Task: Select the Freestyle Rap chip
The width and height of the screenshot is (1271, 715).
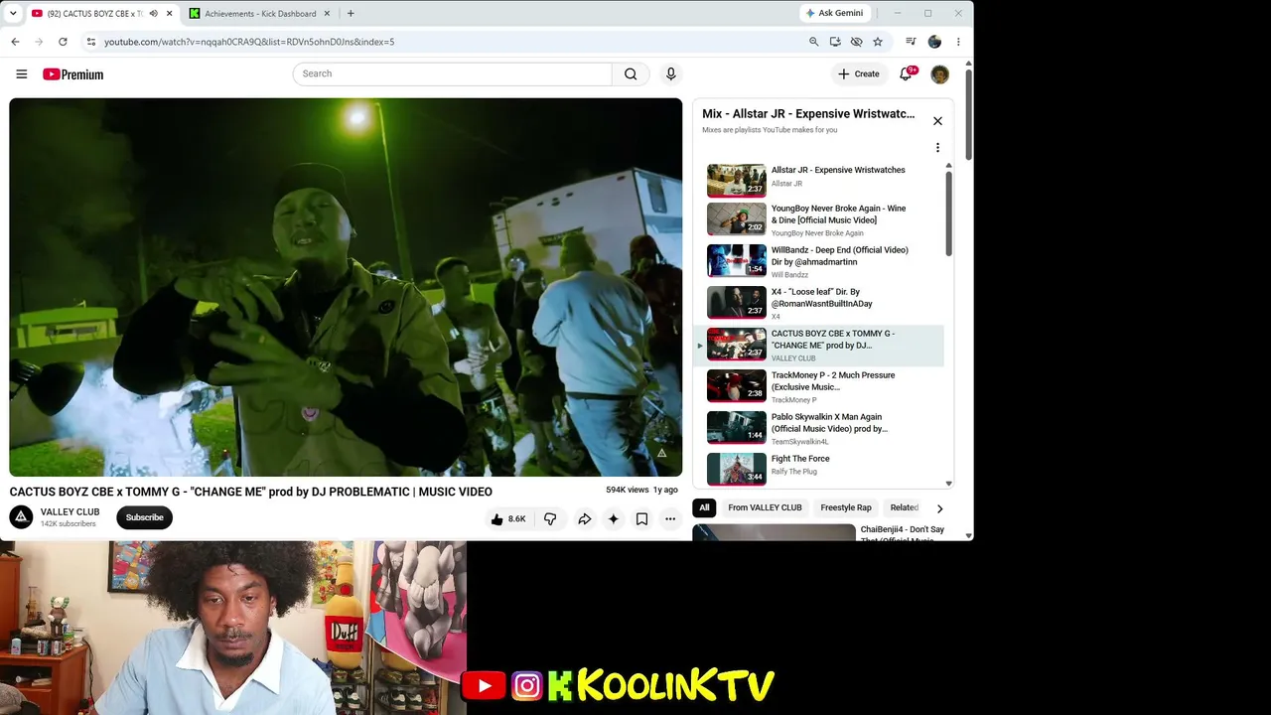Action: point(846,508)
